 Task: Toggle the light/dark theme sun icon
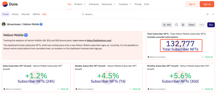(x=207, y=14)
